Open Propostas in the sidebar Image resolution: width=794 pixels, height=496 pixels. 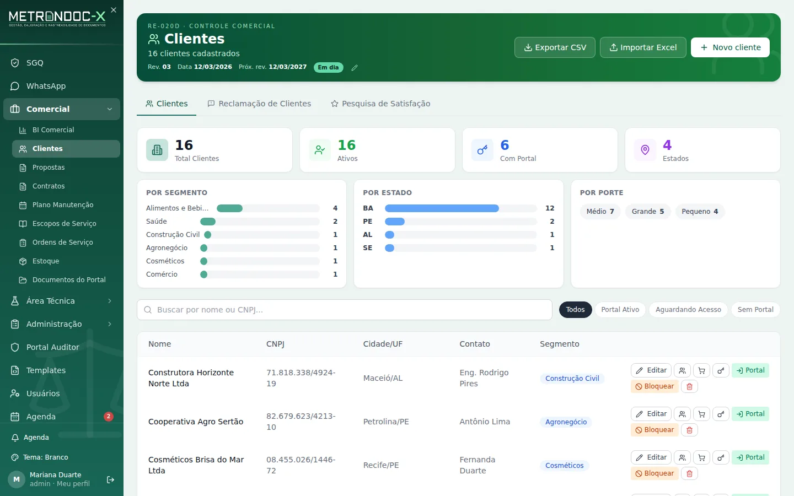pyautogui.click(x=66, y=168)
